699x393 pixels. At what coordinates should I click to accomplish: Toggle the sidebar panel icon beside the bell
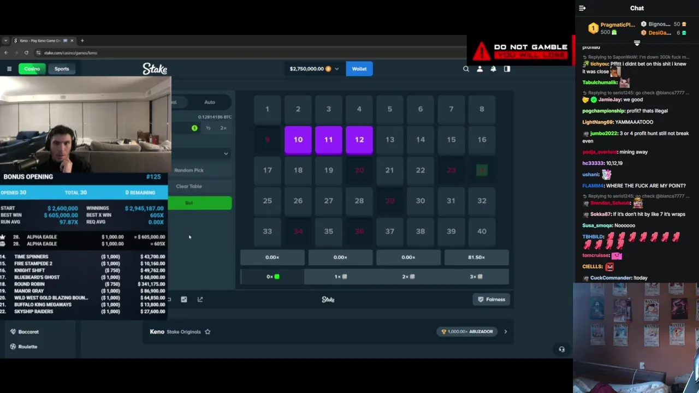507,69
